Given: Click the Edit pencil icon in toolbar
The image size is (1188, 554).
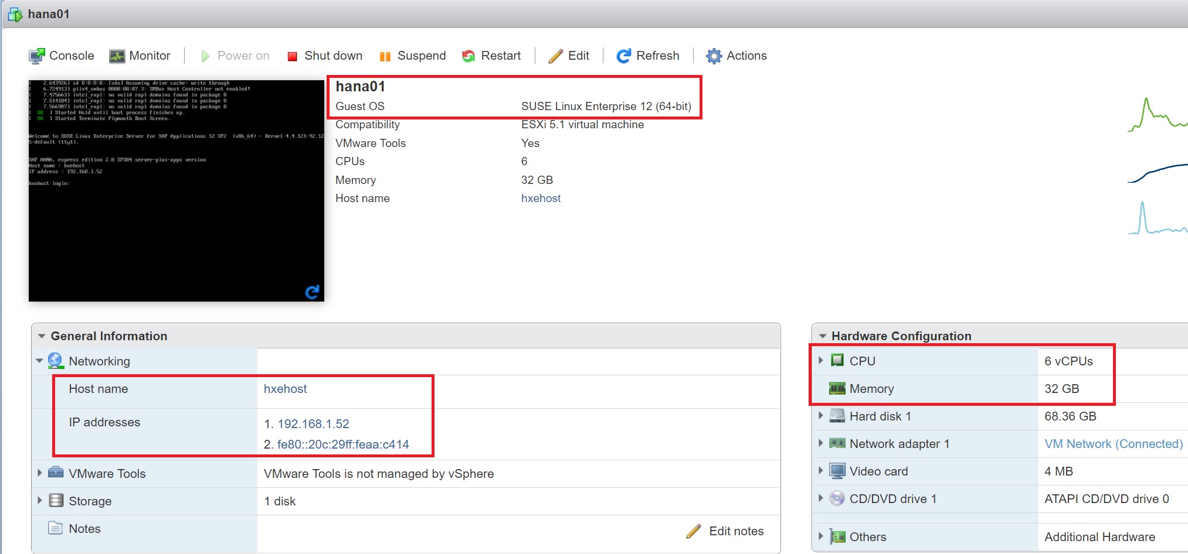Looking at the screenshot, I should [555, 56].
